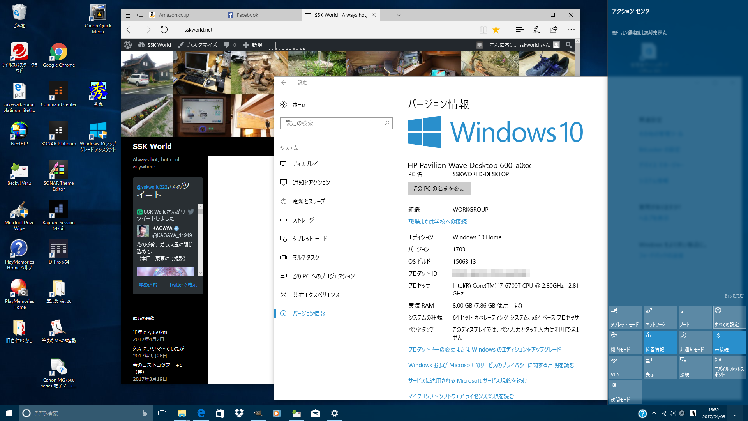Open Edge more options menu
The width and height of the screenshot is (748, 421).
pos(571,30)
